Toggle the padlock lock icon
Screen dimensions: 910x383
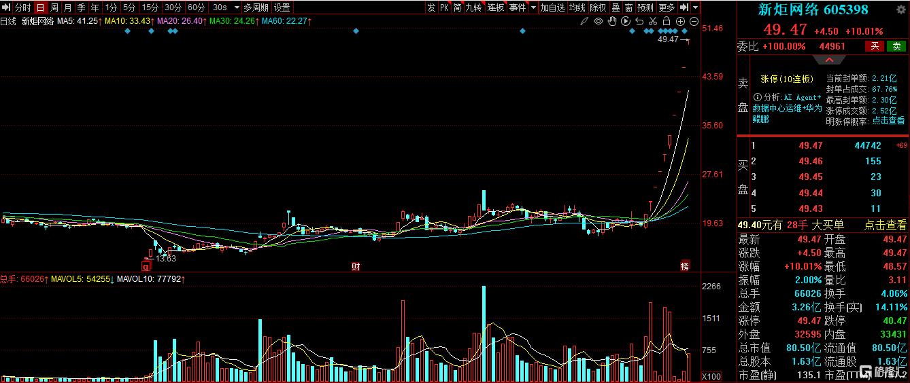point(667,21)
